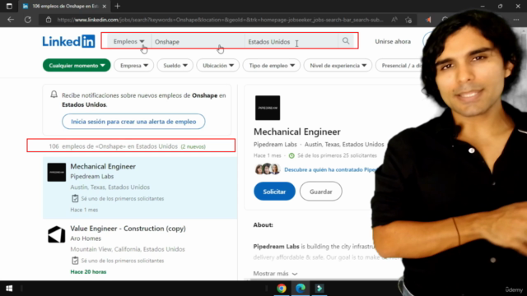The width and height of the screenshot is (527, 296).
Task: Expand Mostrar más in job description
Action: click(x=275, y=274)
